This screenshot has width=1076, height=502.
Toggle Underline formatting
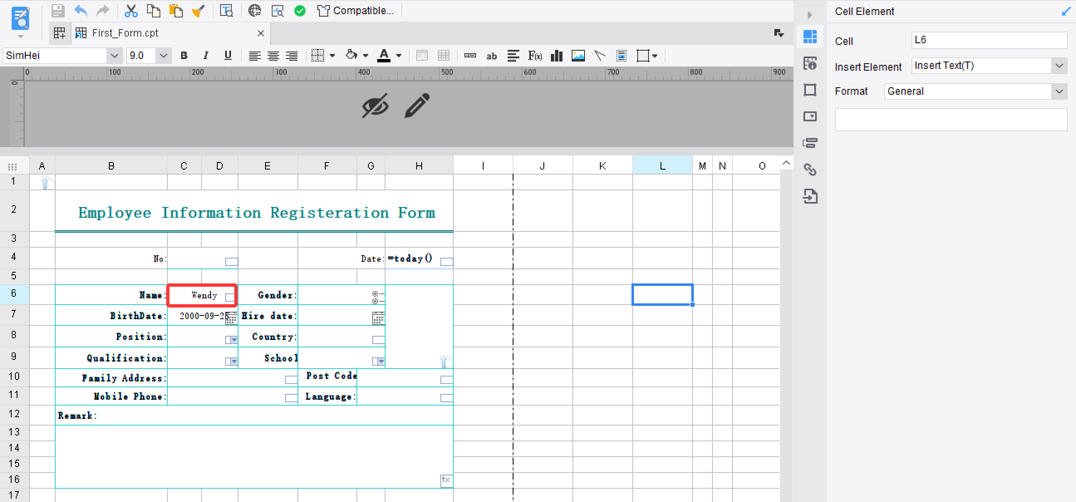tap(228, 55)
